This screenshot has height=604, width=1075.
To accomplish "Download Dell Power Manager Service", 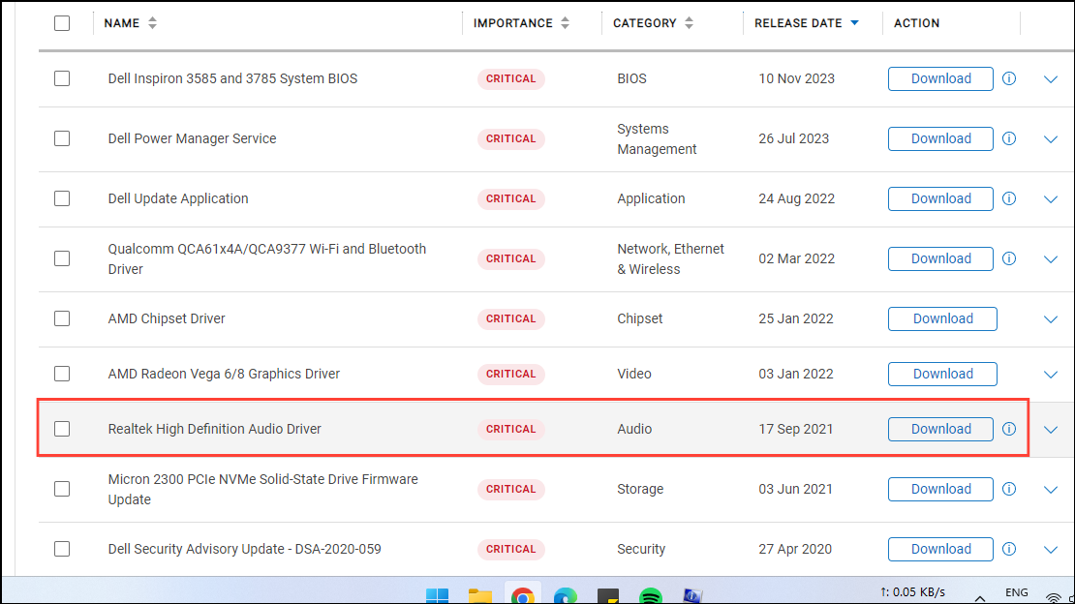I will [940, 138].
